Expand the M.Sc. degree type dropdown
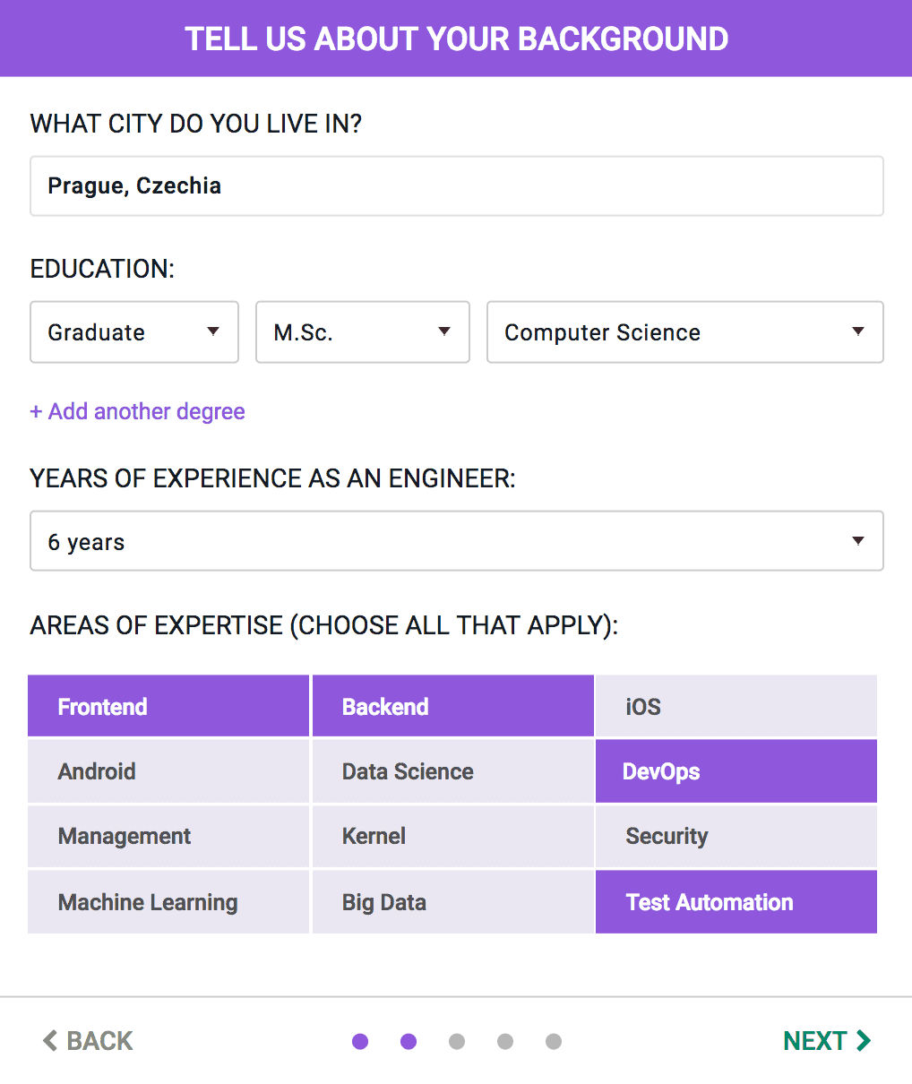Screen dimensions: 912x1084 coord(363,332)
